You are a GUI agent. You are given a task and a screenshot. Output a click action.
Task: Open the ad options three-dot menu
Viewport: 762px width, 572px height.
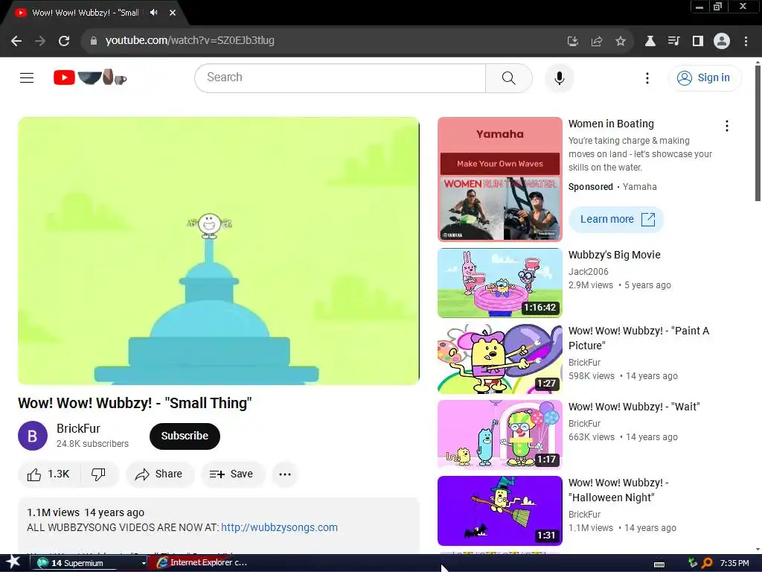(727, 126)
